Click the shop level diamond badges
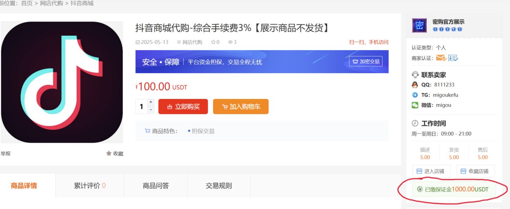 pos(447,29)
